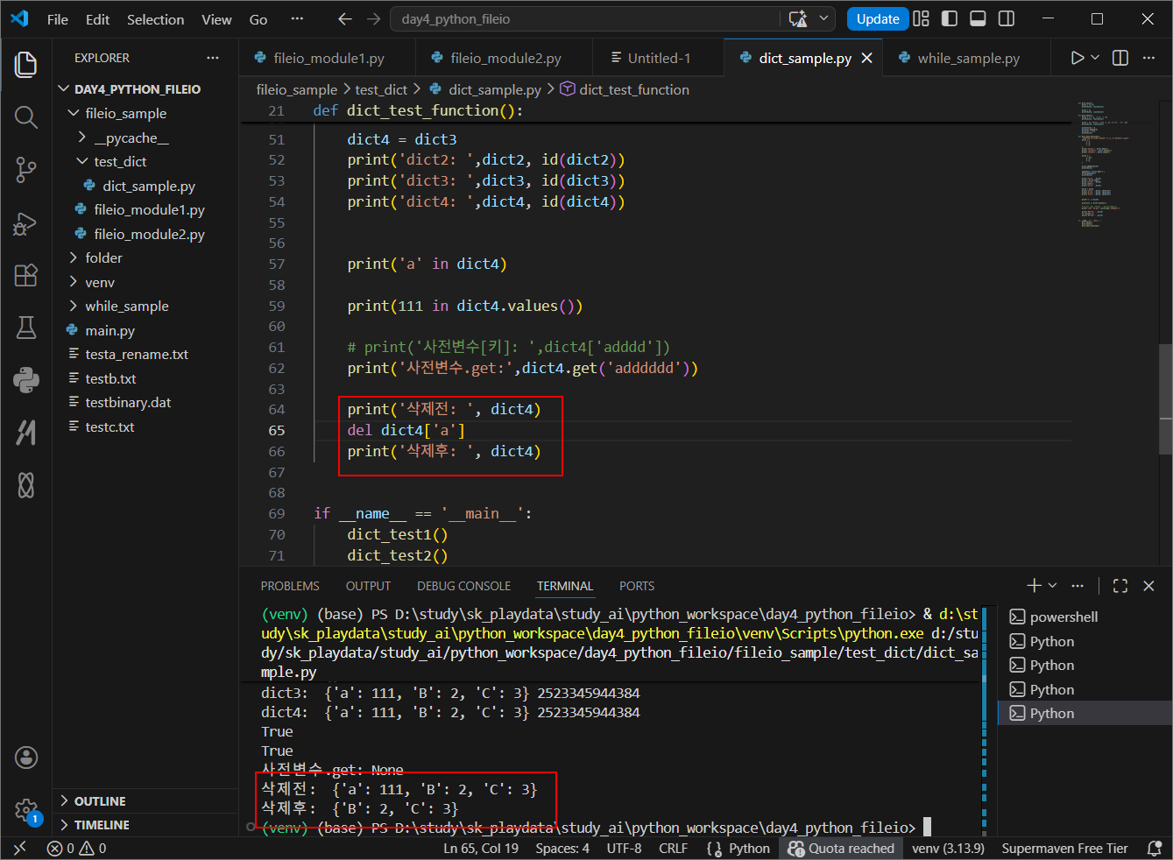Run the Python file with play icon
1173x860 pixels.
tap(1077, 58)
